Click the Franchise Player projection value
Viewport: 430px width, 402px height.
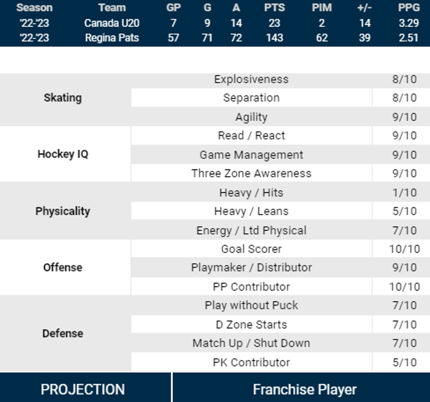305,389
